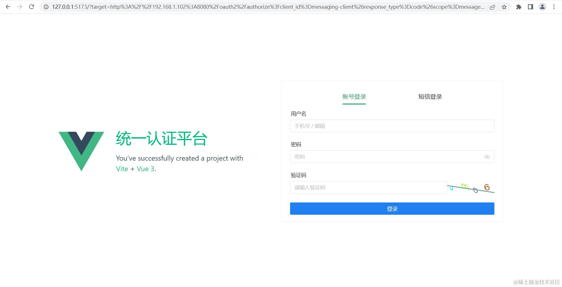Click the forward navigation arrow

coord(20,7)
